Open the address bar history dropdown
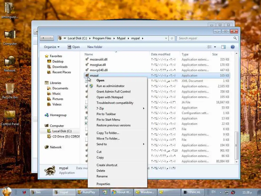The height and width of the screenshot is (196, 261). coord(166,38)
